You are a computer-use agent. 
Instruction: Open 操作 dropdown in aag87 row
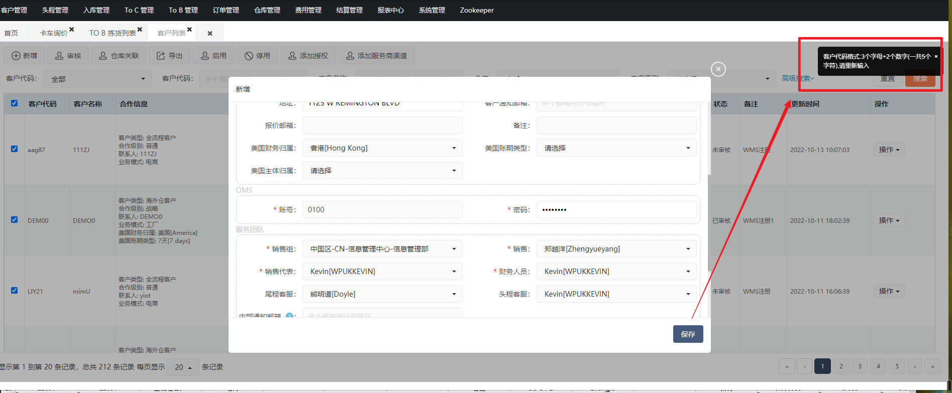[889, 150]
